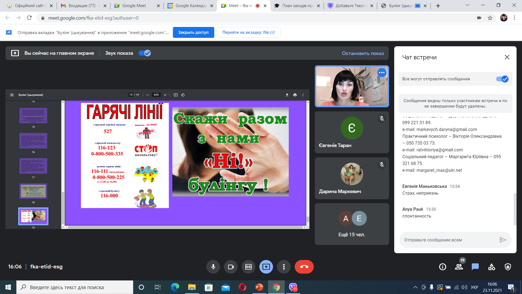Toggle everyone can send messages switch
Image resolution: width=522 pixels, height=294 pixels.
502,79
